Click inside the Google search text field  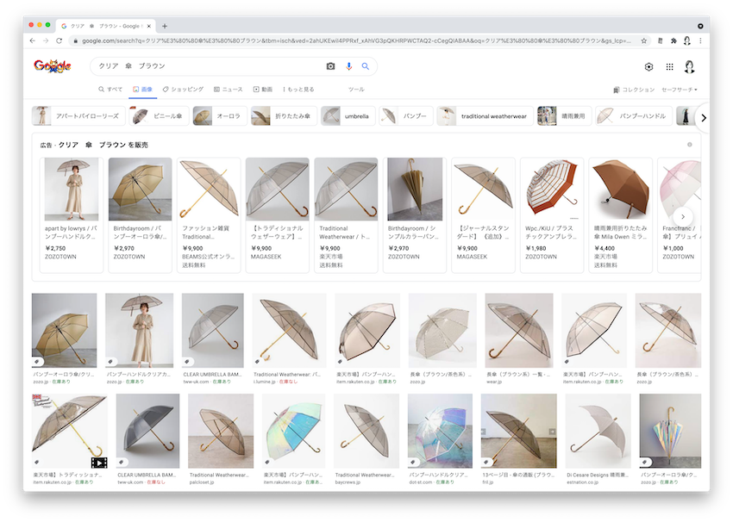pyautogui.click(x=207, y=66)
